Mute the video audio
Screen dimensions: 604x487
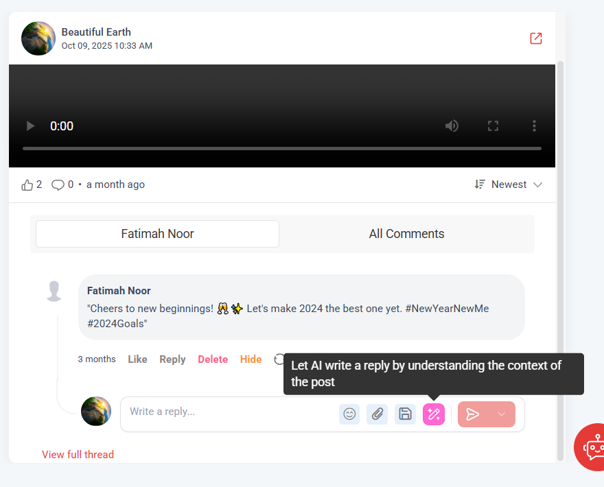pos(452,126)
